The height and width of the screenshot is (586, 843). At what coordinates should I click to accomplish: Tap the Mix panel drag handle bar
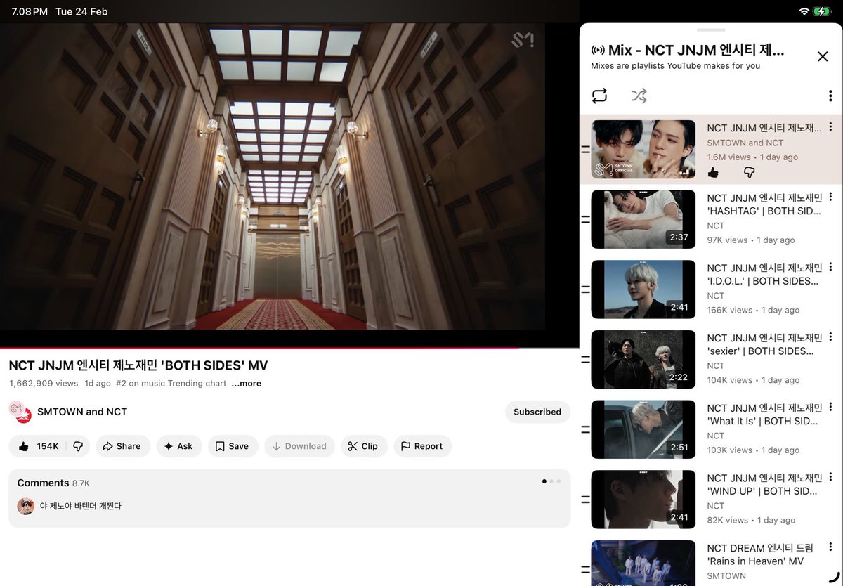712,30
